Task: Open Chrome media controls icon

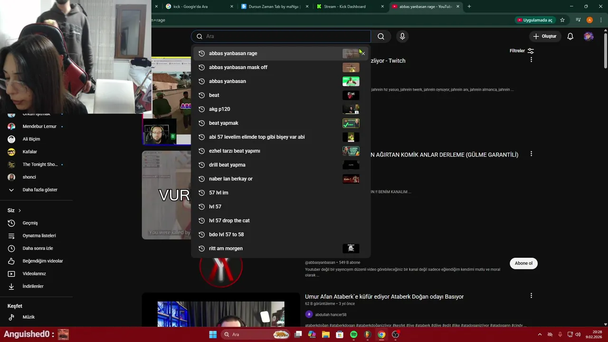Action: click(578, 20)
